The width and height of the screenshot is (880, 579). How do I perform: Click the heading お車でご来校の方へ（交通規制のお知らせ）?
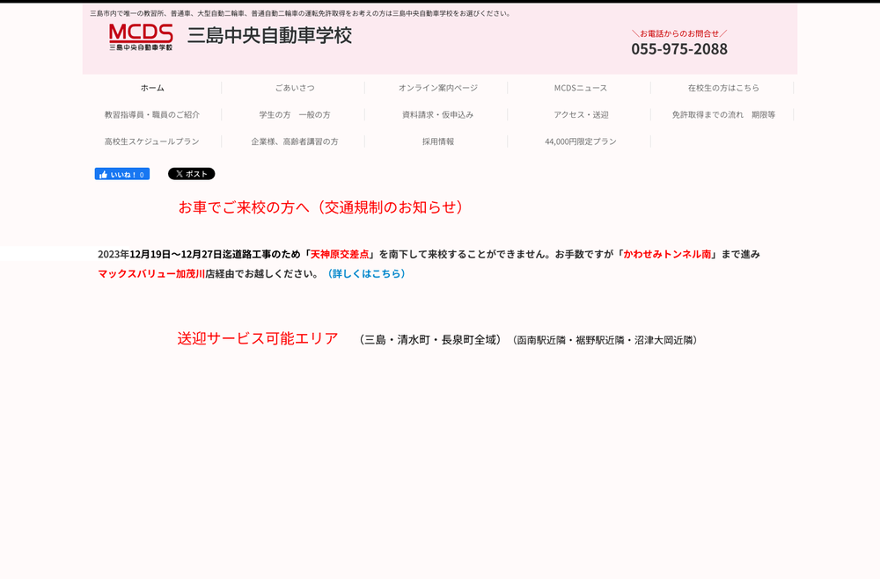322,207
